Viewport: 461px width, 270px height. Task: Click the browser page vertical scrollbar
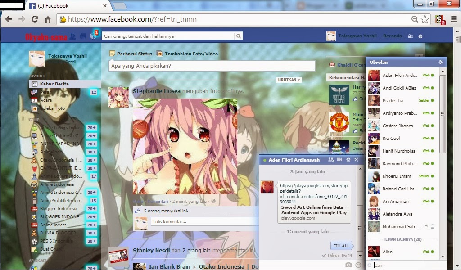(x=457, y=39)
